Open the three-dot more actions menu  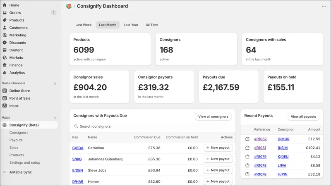(x=324, y=6)
